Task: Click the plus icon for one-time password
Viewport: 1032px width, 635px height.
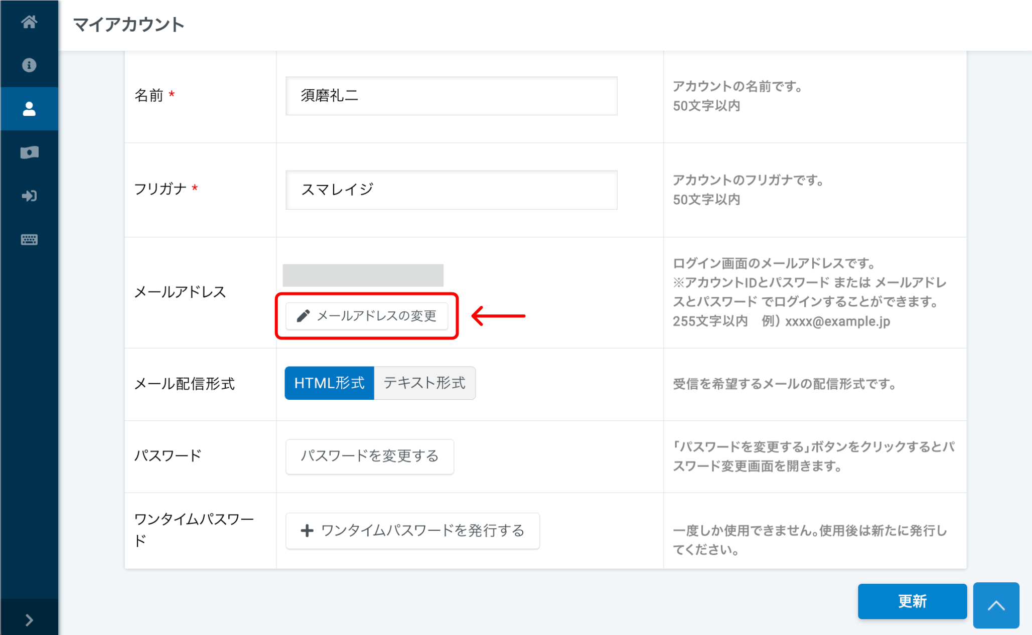Action: tap(307, 531)
